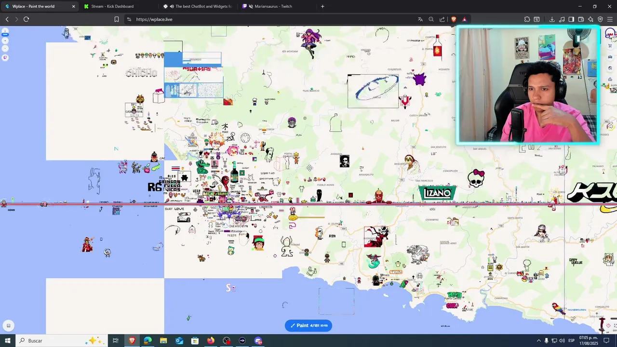Viewport: 617px width, 347px height.
Task: Bookmark this page with the bookmark icon
Action: coord(117,19)
